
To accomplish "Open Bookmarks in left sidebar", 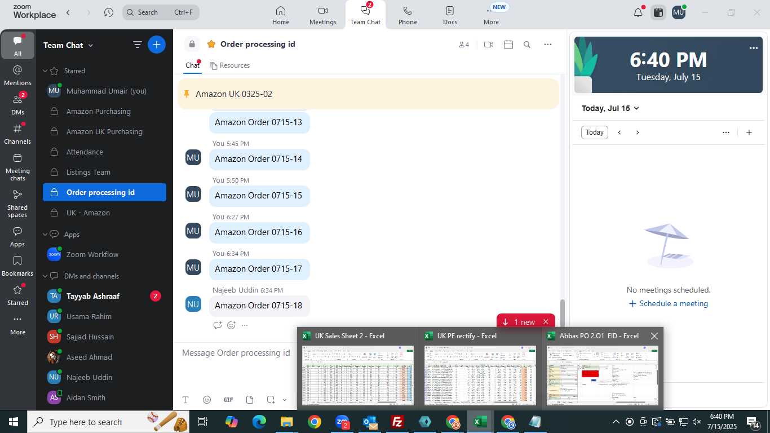I will 17,266.
